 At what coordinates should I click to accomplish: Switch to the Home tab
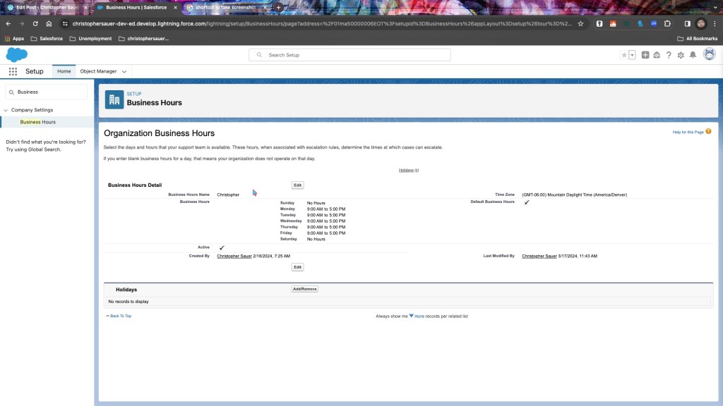click(64, 71)
